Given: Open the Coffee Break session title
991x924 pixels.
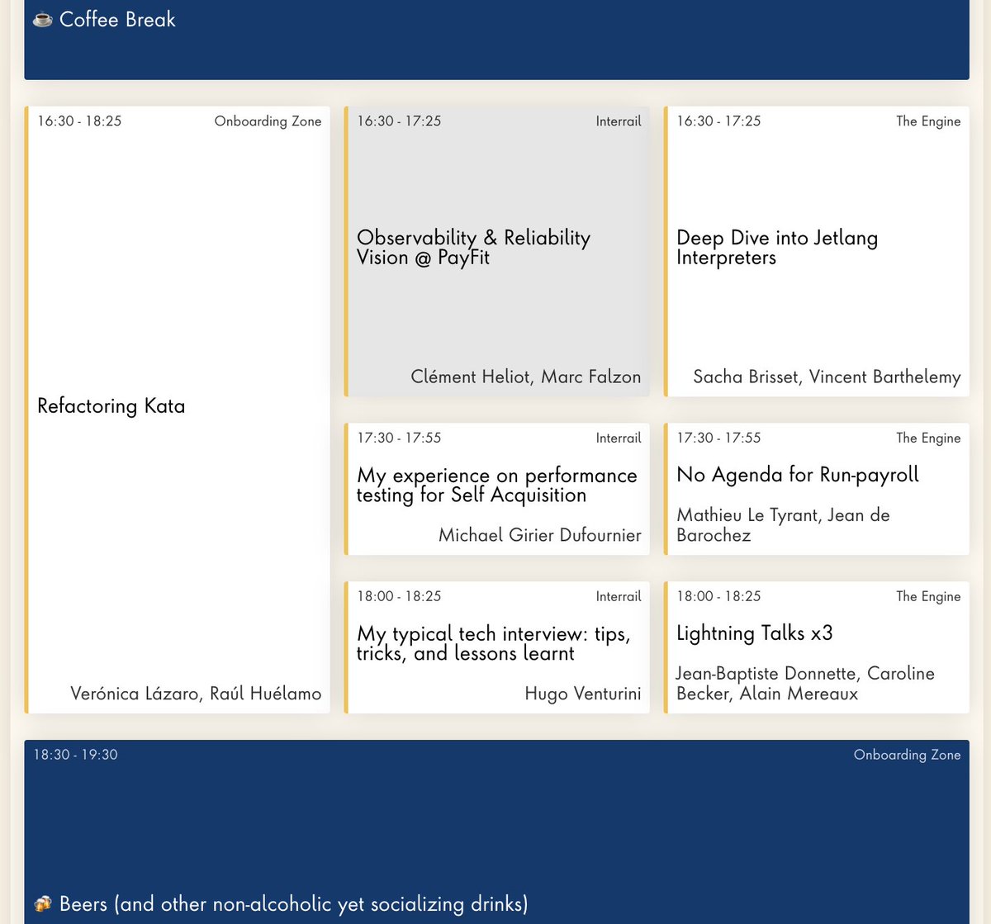Looking at the screenshot, I should [117, 20].
